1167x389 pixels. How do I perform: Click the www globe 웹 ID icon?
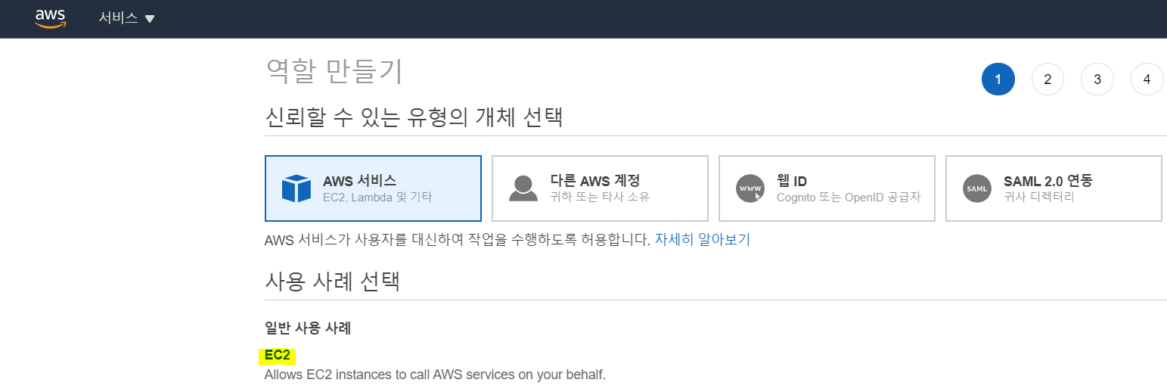coord(750,188)
